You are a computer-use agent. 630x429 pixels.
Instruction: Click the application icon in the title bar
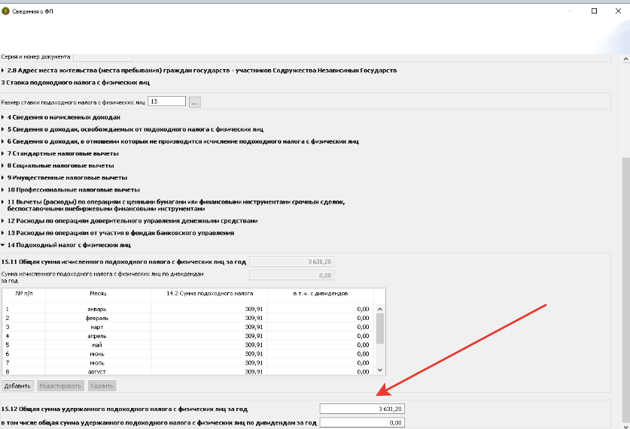[x=7, y=11]
